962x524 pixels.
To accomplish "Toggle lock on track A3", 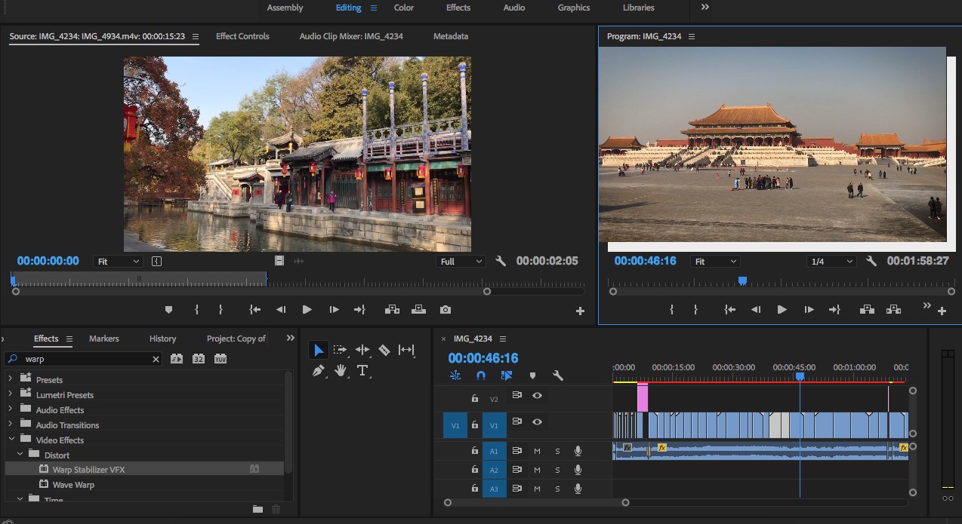I will [x=474, y=489].
